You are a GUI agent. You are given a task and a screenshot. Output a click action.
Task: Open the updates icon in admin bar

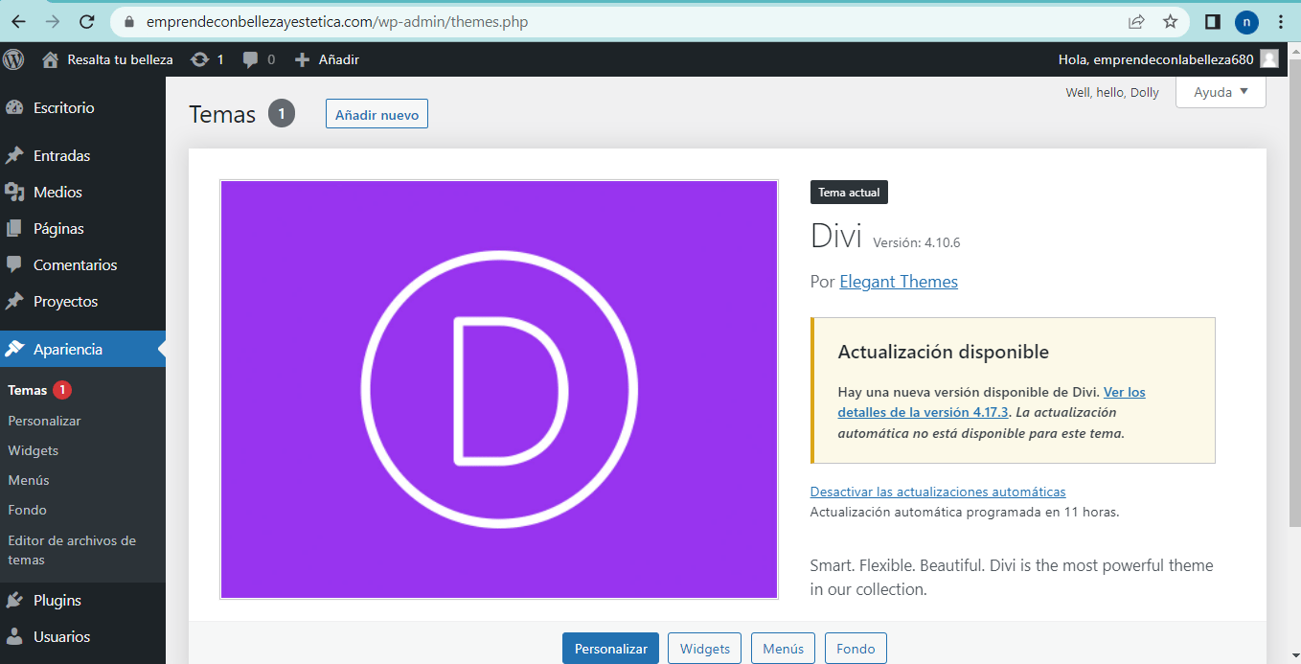pos(199,59)
